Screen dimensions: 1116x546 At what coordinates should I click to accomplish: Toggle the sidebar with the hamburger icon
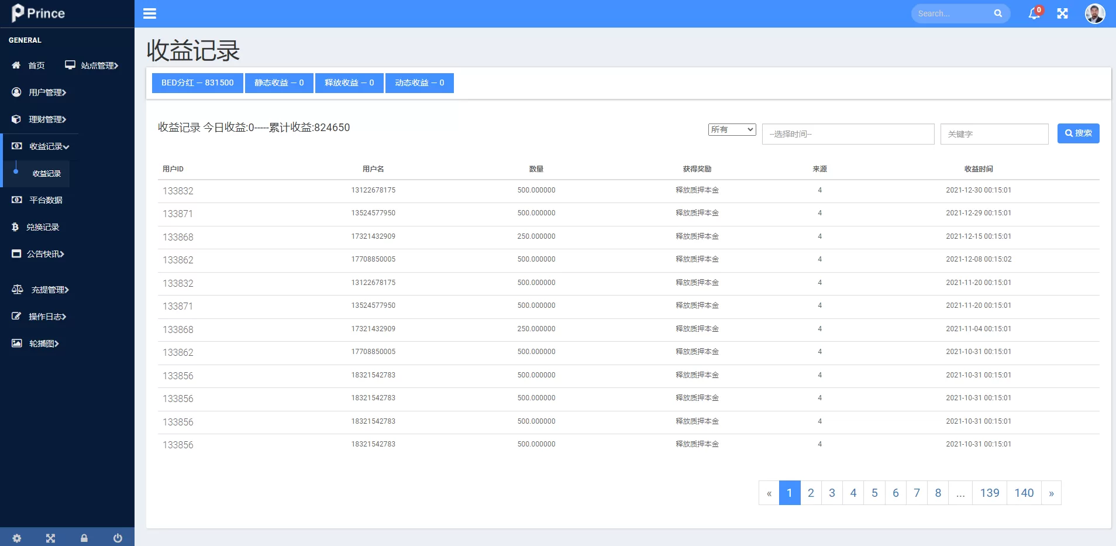tap(150, 13)
